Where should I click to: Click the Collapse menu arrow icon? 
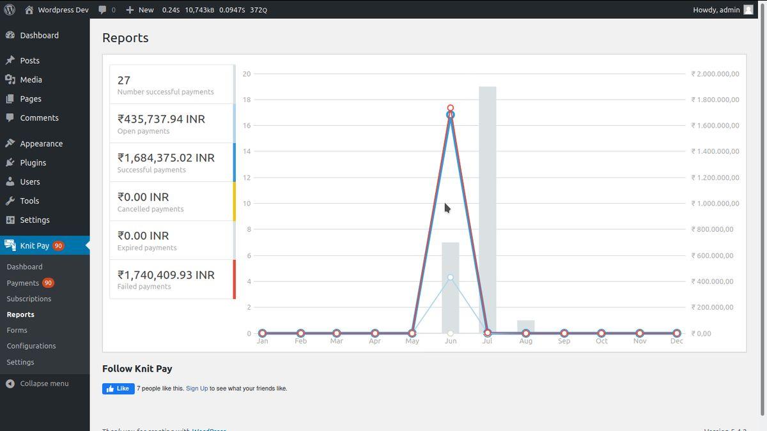pyautogui.click(x=10, y=384)
